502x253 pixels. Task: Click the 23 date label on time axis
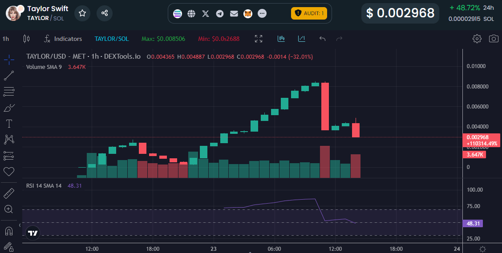[214, 249]
